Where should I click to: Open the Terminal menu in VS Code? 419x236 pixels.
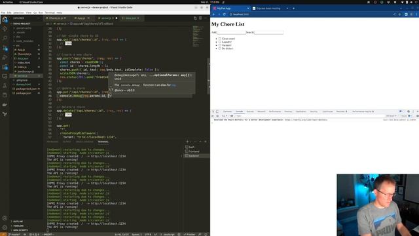[x=50, y=12]
